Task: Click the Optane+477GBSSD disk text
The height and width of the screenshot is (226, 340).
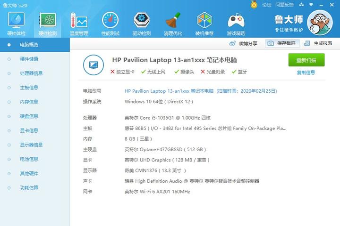Action: [x=165, y=149]
